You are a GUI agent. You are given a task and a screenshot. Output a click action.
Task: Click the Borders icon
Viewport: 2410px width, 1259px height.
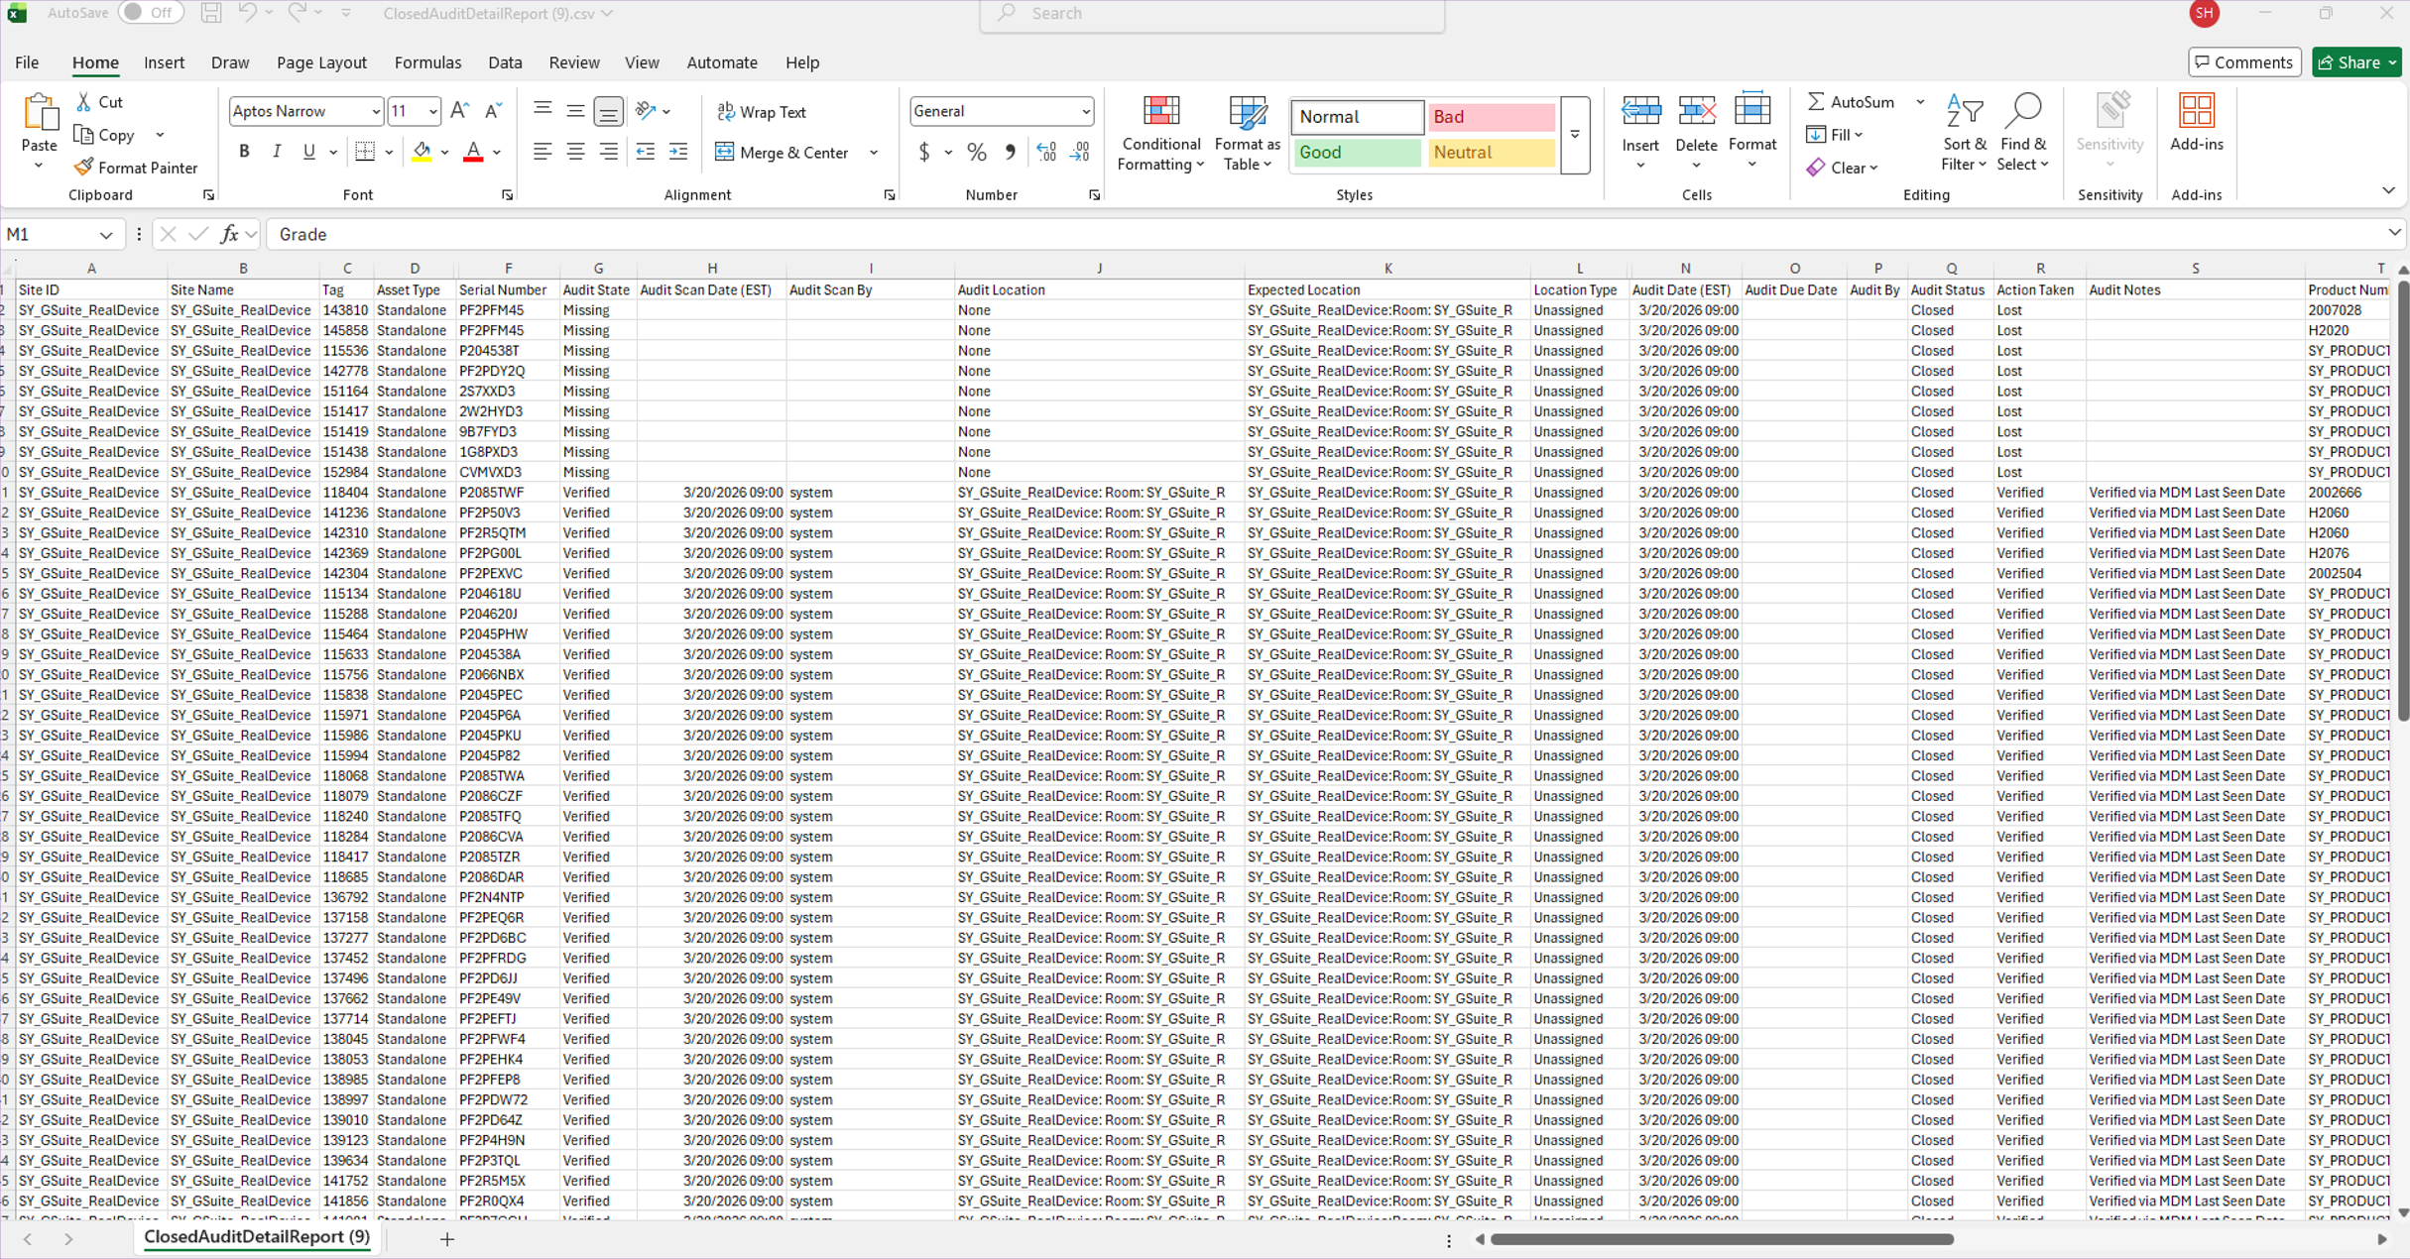tap(365, 152)
